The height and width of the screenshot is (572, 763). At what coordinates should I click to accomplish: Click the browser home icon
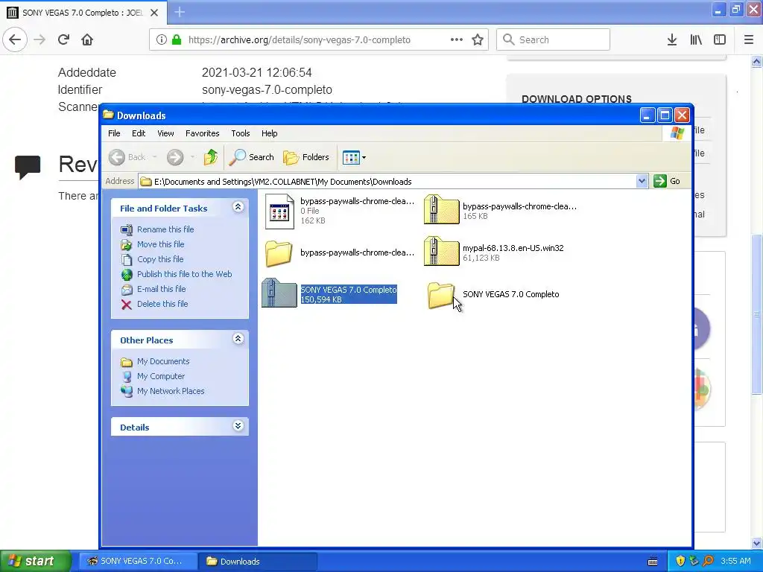tap(87, 40)
